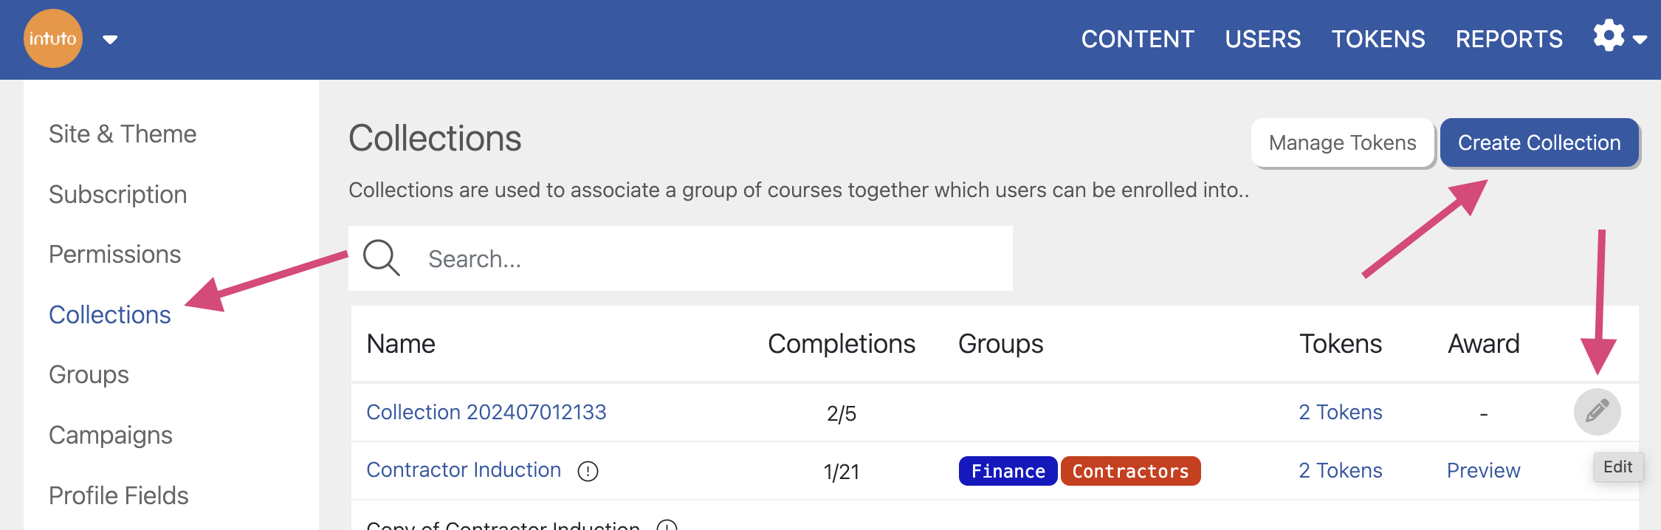Click the Create Collection button
The width and height of the screenshot is (1661, 530).
click(x=1538, y=142)
